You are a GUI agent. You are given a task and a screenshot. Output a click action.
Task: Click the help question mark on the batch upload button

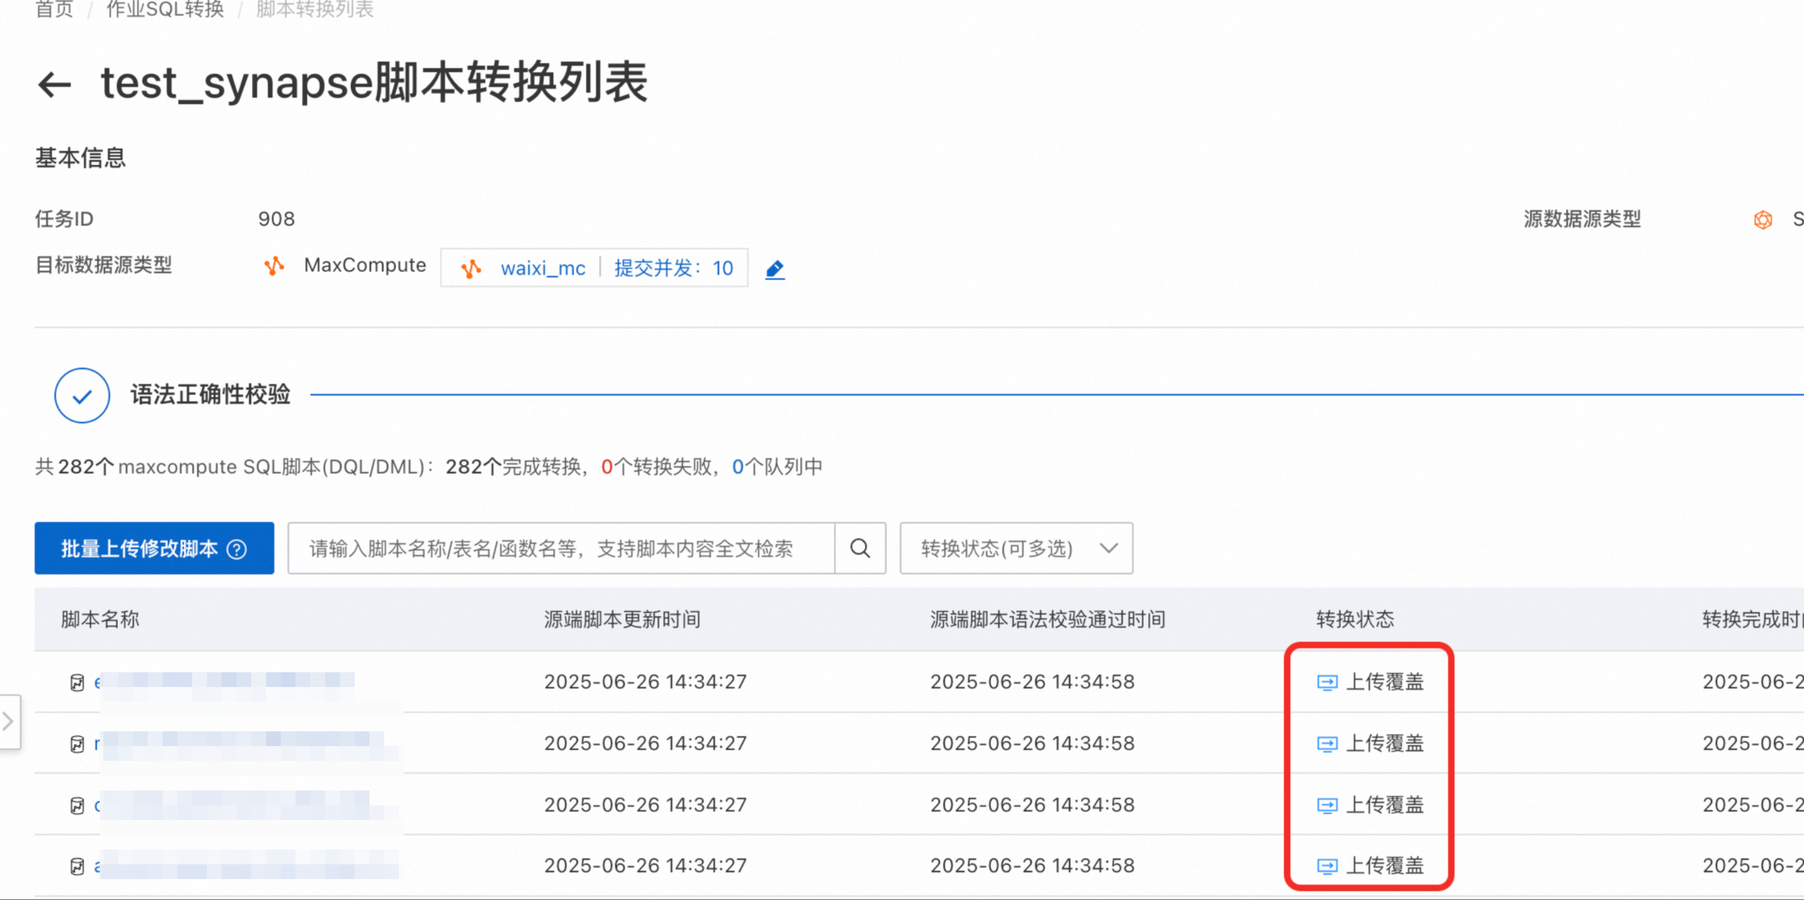(x=238, y=549)
